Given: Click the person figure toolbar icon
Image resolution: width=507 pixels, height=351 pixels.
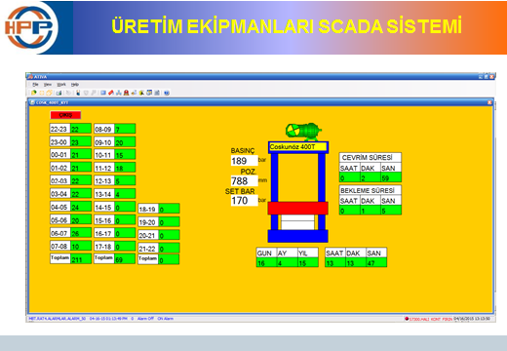Looking at the screenshot, I should 78,93.
